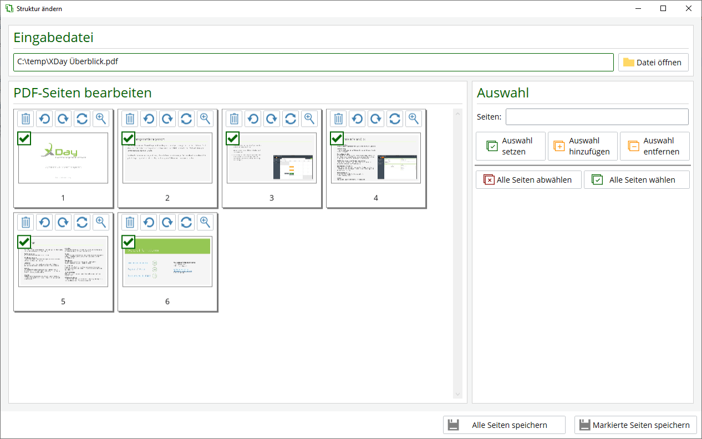Viewport: 702px width, 439px height.
Task: Click the scrollbar up arrow in page list
Action: tap(457, 114)
